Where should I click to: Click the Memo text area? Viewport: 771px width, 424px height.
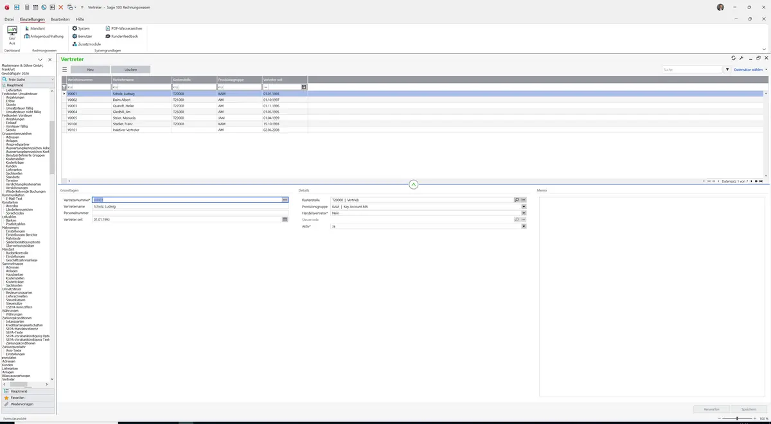(x=652, y=296)
